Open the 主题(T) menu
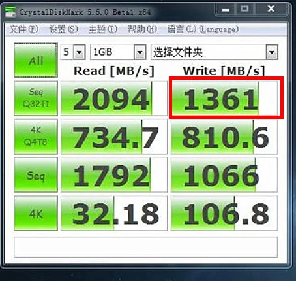This screenshot has height=281, width=296. point(103,29)
